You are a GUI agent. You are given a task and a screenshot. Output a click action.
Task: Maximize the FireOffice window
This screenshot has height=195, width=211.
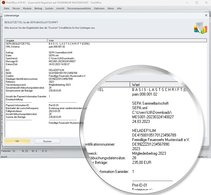(196, 3)
